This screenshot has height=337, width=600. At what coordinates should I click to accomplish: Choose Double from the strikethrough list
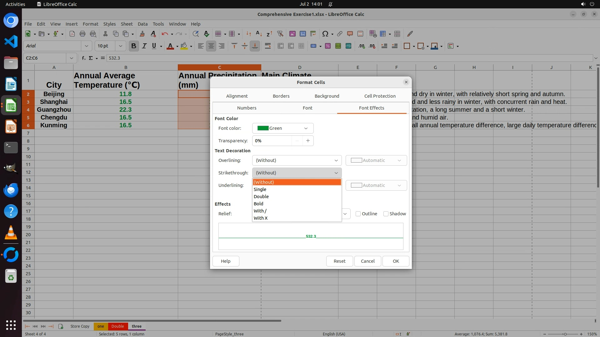(261, 197)
